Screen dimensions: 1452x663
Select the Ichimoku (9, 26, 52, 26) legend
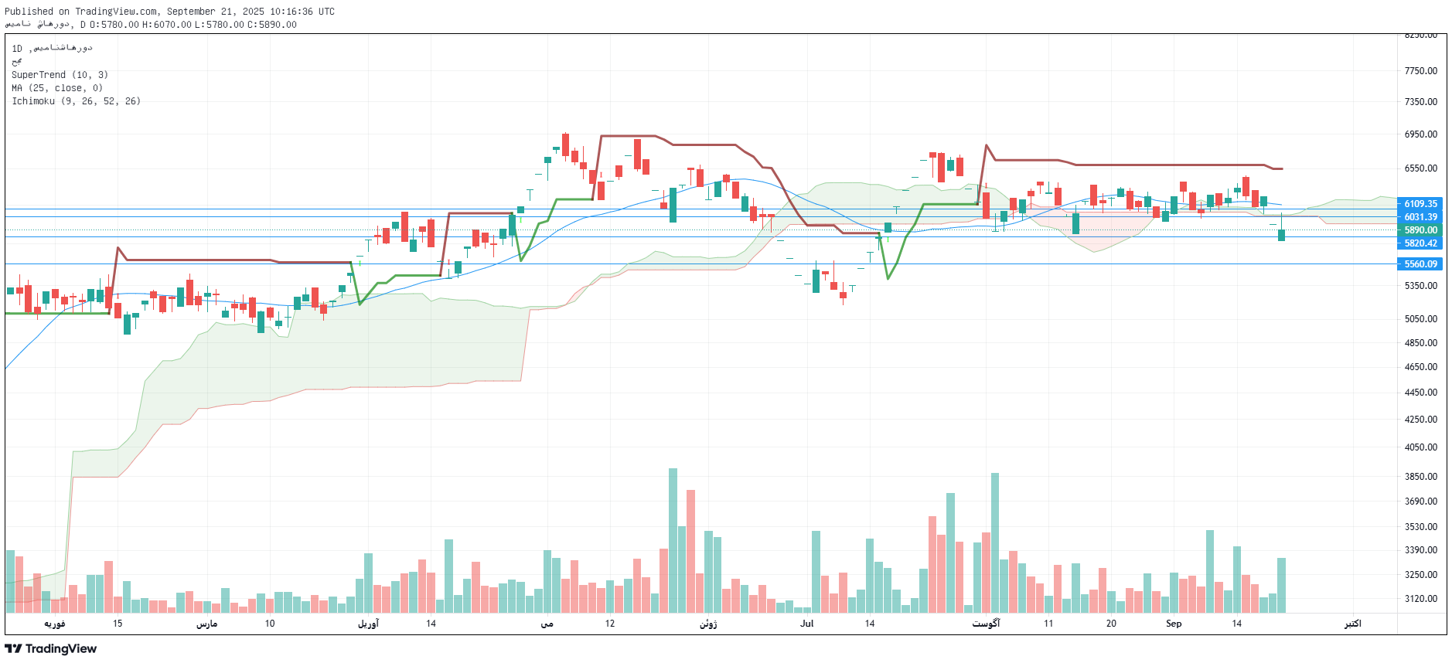(76, 101)
